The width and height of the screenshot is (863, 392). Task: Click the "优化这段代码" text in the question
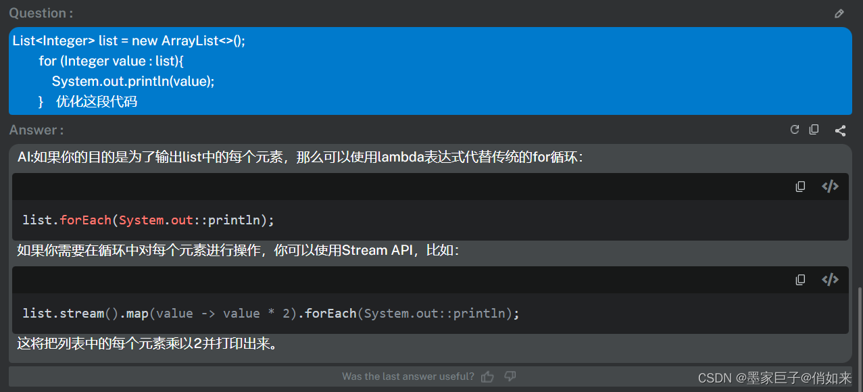click(x=97, y=101)
